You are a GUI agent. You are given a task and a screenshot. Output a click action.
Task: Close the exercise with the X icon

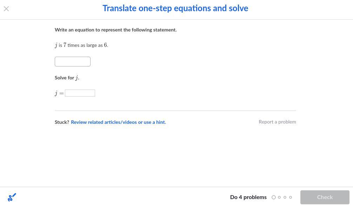click(x=6, y=9)
